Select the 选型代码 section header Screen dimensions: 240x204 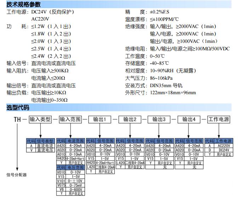click(18, 108)
